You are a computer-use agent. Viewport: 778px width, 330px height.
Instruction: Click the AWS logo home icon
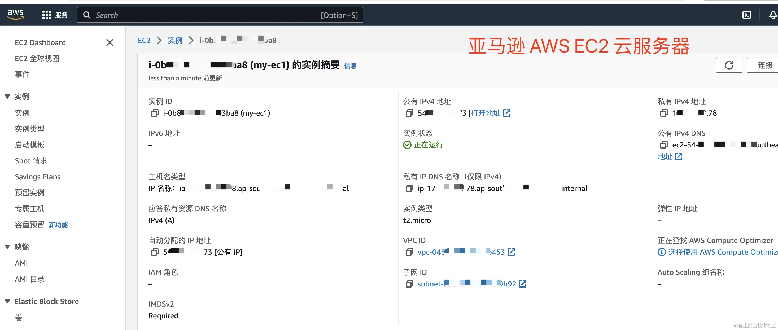click(16, 15)
